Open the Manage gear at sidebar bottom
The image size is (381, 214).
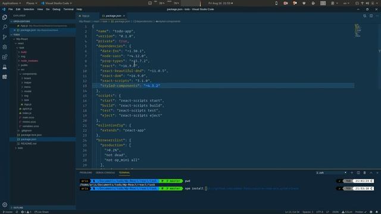coord(5,204)
